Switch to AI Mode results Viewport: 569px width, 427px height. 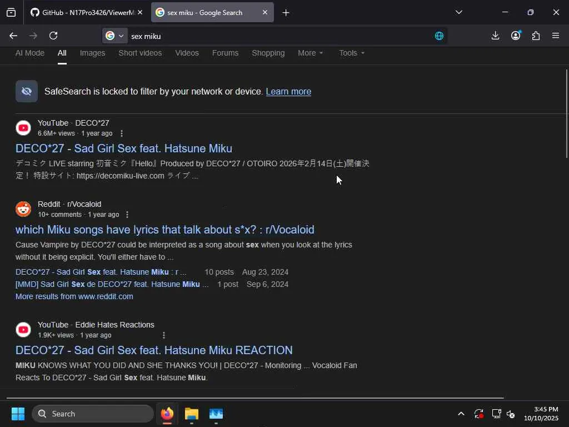30,53
